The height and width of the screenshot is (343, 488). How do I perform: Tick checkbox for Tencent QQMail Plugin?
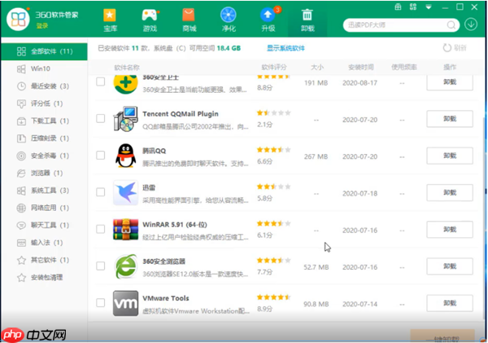101,118
